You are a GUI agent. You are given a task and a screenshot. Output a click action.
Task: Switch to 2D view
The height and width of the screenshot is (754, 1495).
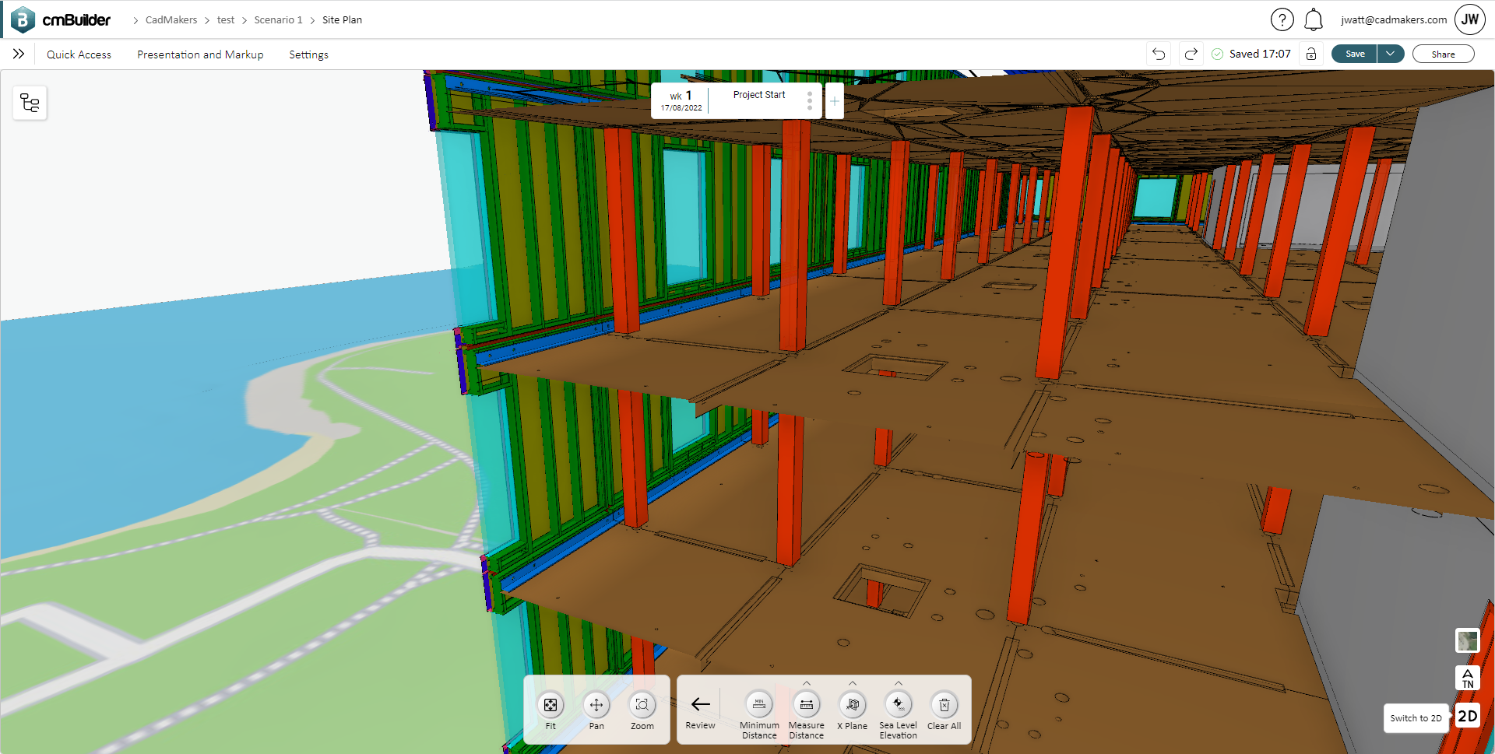[x=1468, y=716]
